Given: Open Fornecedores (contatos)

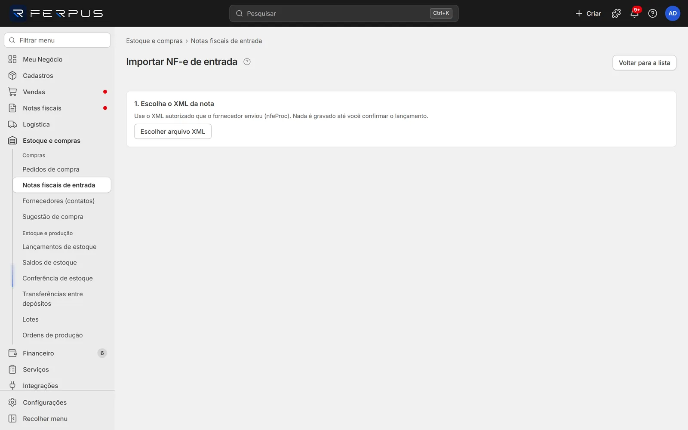Looking at the screenshot, I should point(62,201).
